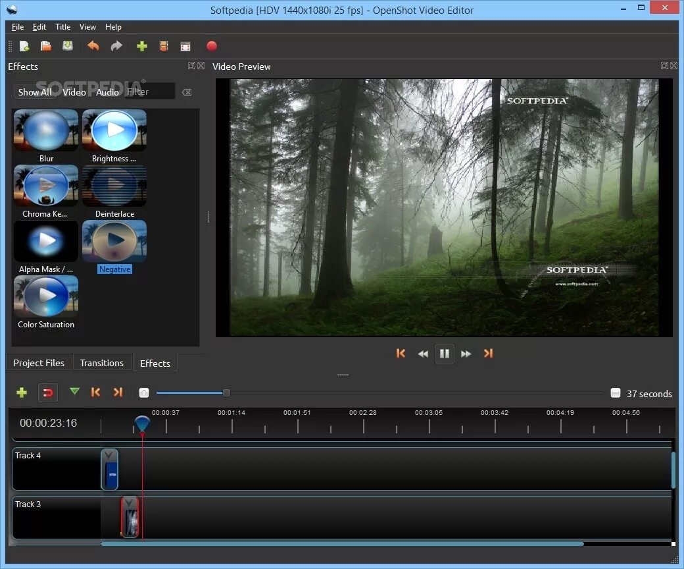
Task: Switch to the Effects tab
Action: (x=155, y=364)
